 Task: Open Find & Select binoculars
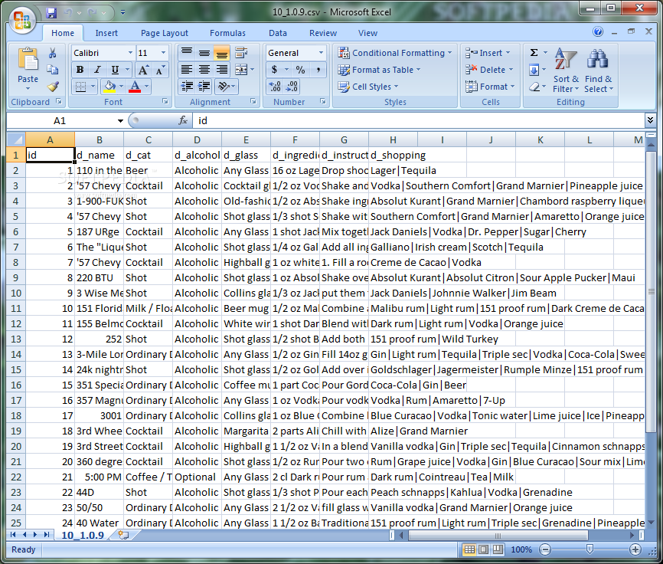click(598, 70)
